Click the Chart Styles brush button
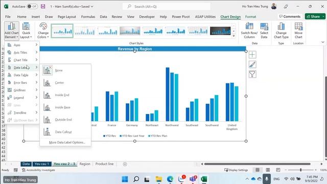 coord(252,64)
